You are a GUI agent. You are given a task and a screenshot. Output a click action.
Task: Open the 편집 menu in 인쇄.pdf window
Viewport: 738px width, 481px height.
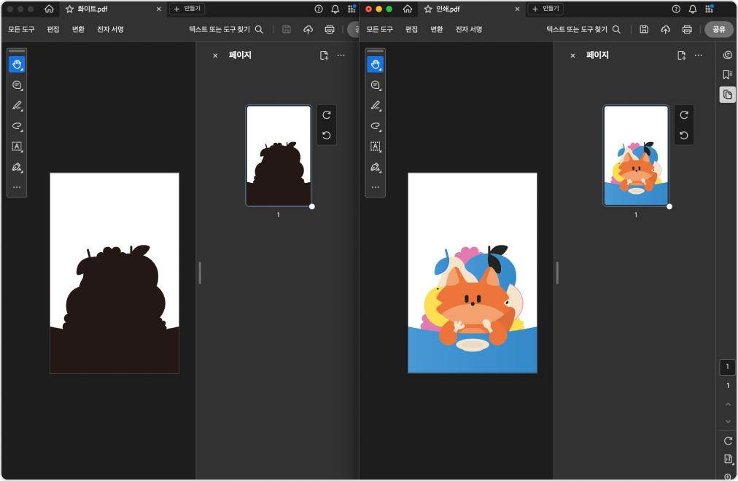[411, 29]
